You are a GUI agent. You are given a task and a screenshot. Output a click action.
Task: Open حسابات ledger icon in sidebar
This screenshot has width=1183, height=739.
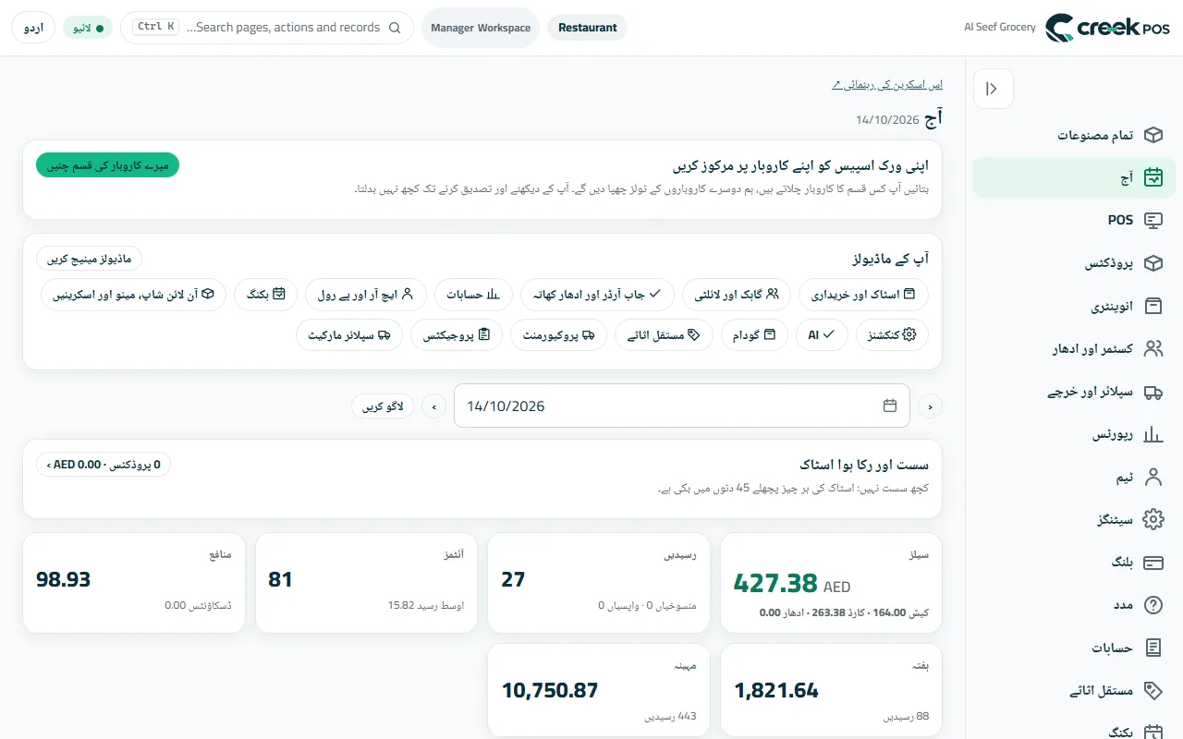(x=1153, y=648)
